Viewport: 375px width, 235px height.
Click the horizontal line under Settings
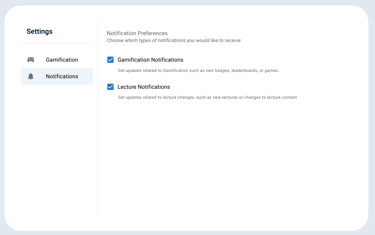[x=57, y=43]
